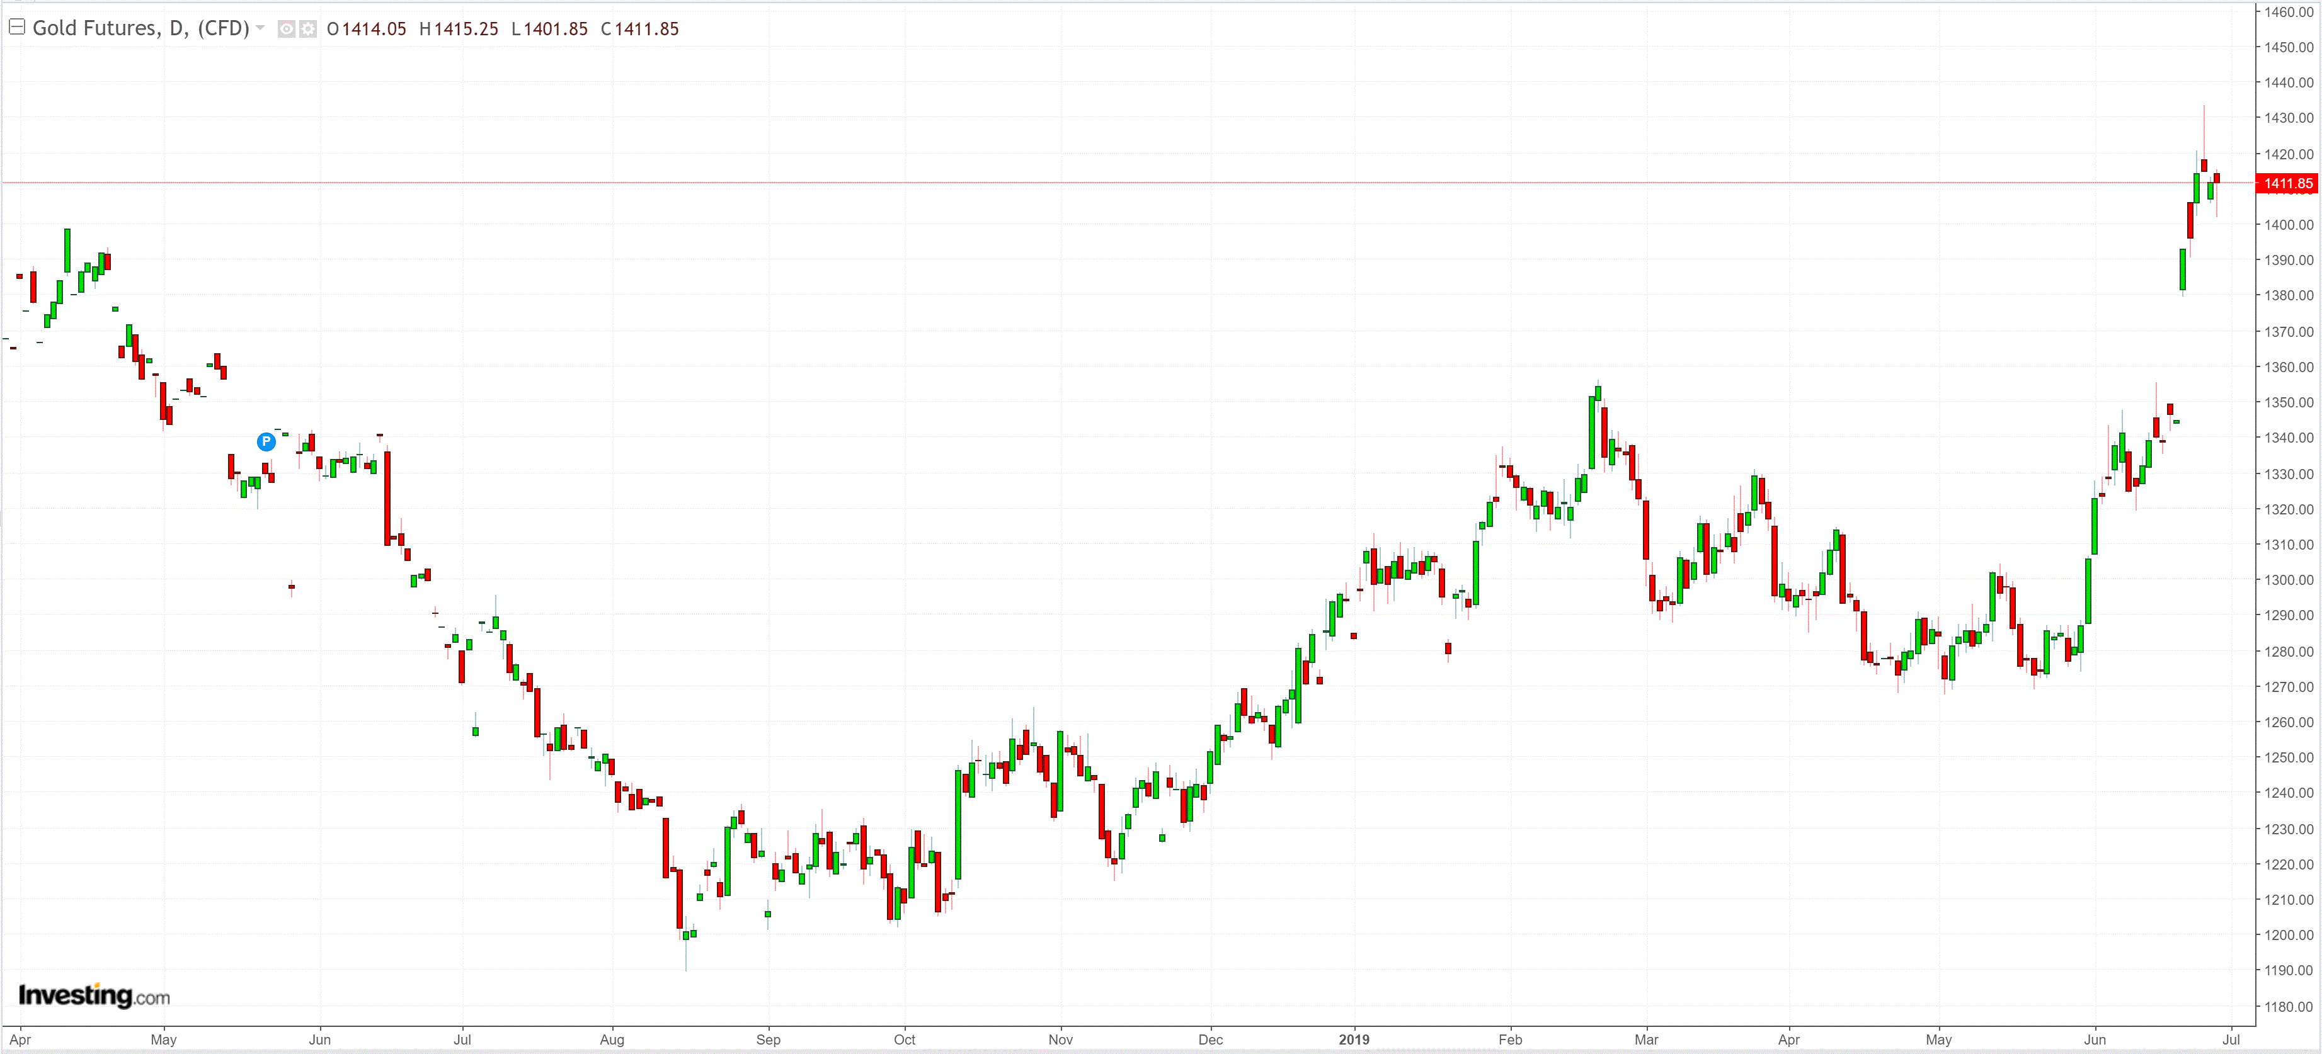Click the open value O 1414.05
Screen dimensions: 2322x1054
(367, 29)
